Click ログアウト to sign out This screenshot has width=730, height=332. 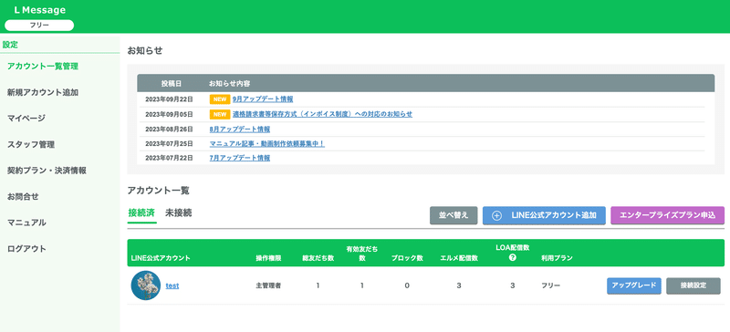(26, 249)
